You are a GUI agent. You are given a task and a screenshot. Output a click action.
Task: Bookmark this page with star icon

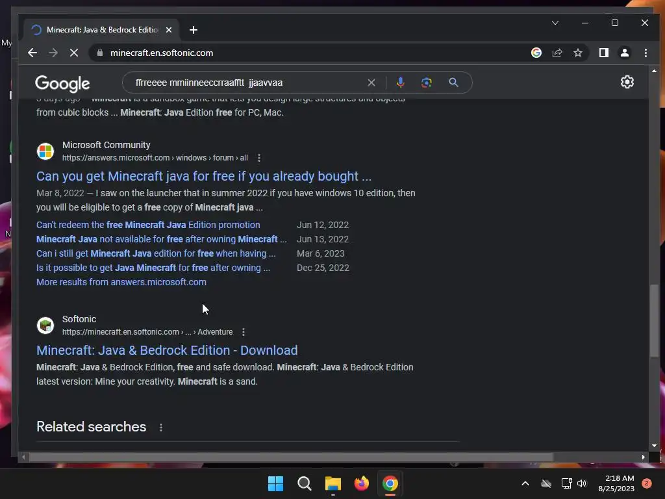(577, 53)
